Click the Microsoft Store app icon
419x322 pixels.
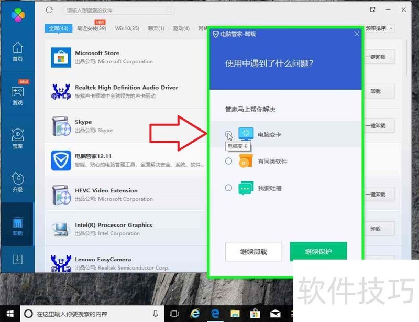61,57
